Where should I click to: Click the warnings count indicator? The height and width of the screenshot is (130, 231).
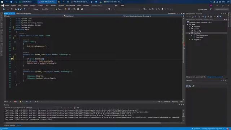click(21, 101)
